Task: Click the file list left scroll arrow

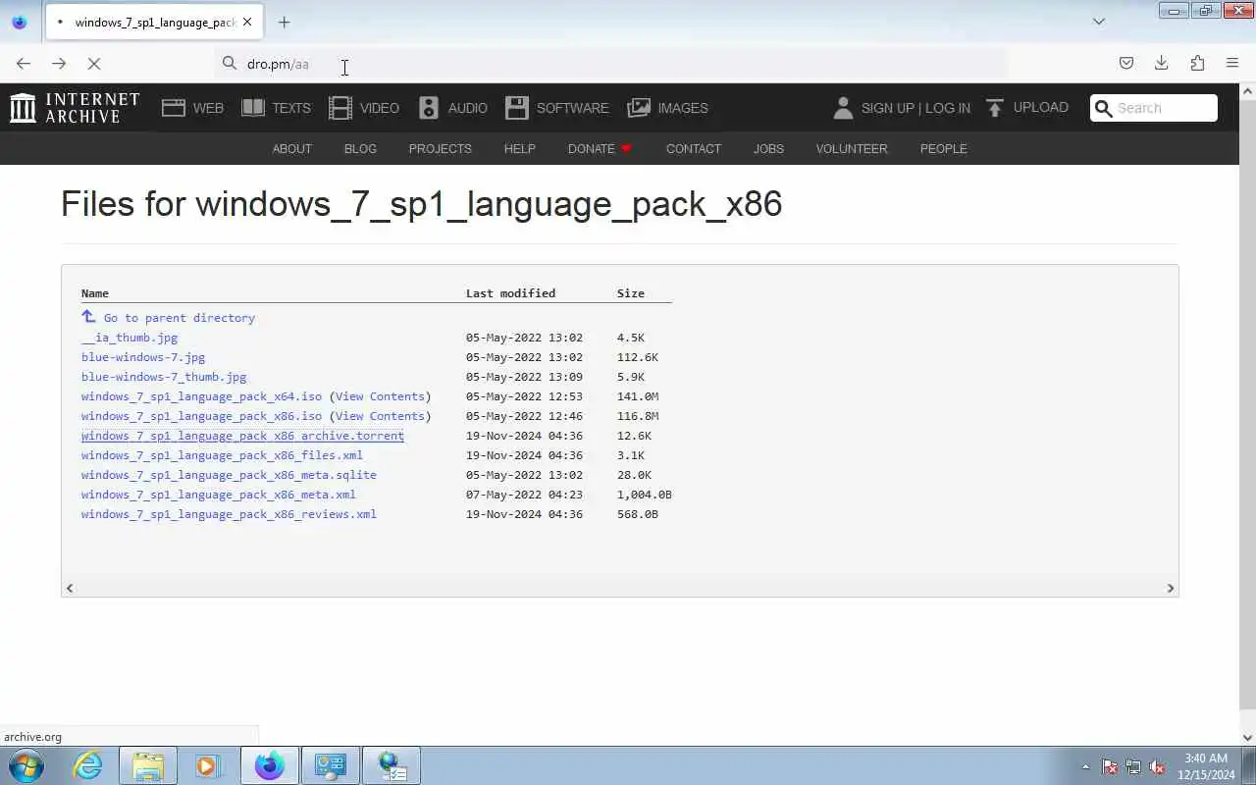Action: pos(69,588)
